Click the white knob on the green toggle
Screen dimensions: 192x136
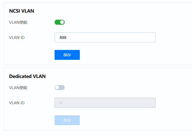click(62, 22)
